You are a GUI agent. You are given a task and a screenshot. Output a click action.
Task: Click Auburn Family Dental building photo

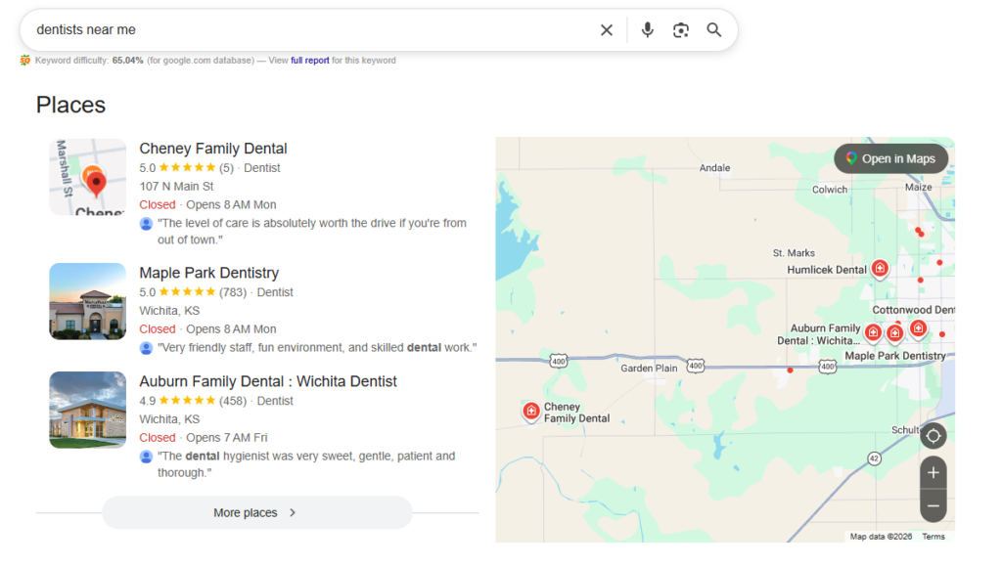point(87,411)
